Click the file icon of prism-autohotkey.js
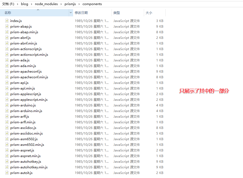This screenshot has width=243, height=178. (7, 162)
